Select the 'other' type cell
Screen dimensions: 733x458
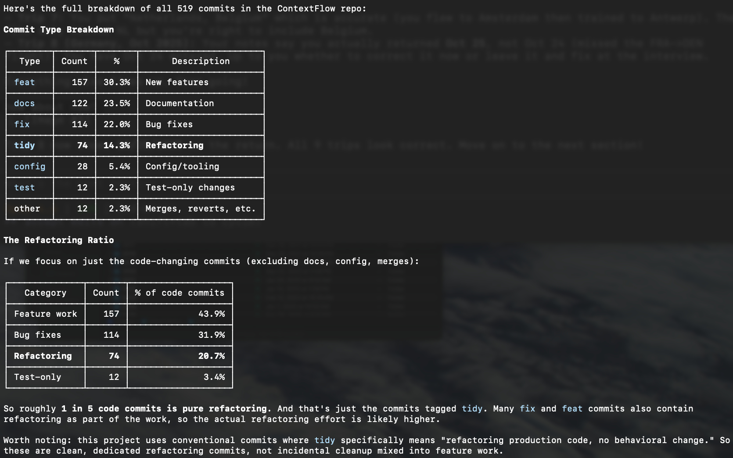tap(27, 209)
